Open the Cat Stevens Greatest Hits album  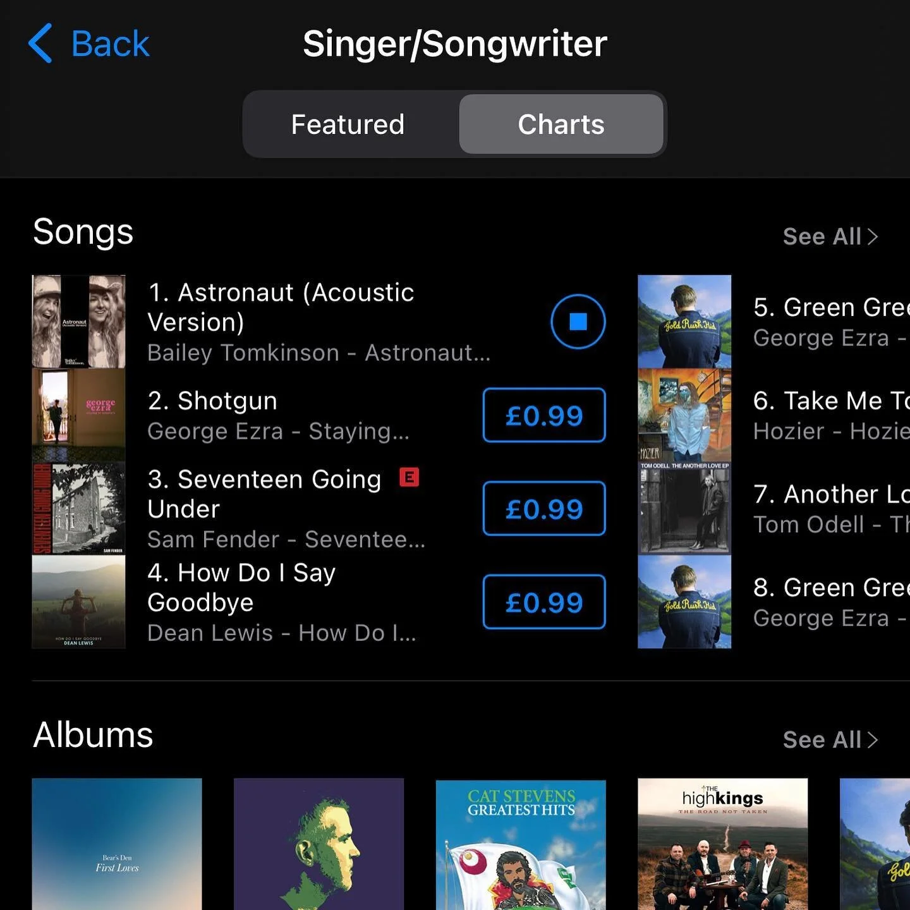(x=521, y=844)
